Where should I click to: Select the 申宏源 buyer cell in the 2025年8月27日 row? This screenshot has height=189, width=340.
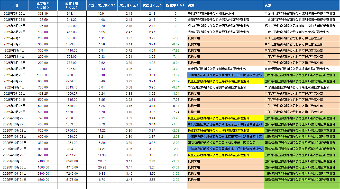(x=226, y=69)
